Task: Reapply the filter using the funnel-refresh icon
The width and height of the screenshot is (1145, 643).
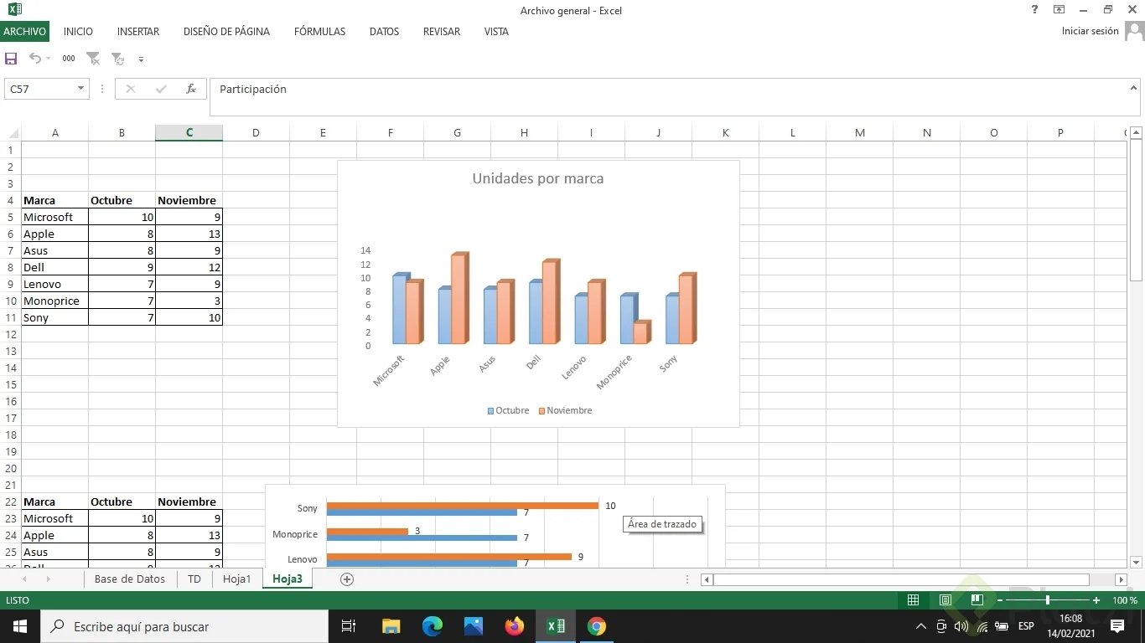Action: pos(118,59)
